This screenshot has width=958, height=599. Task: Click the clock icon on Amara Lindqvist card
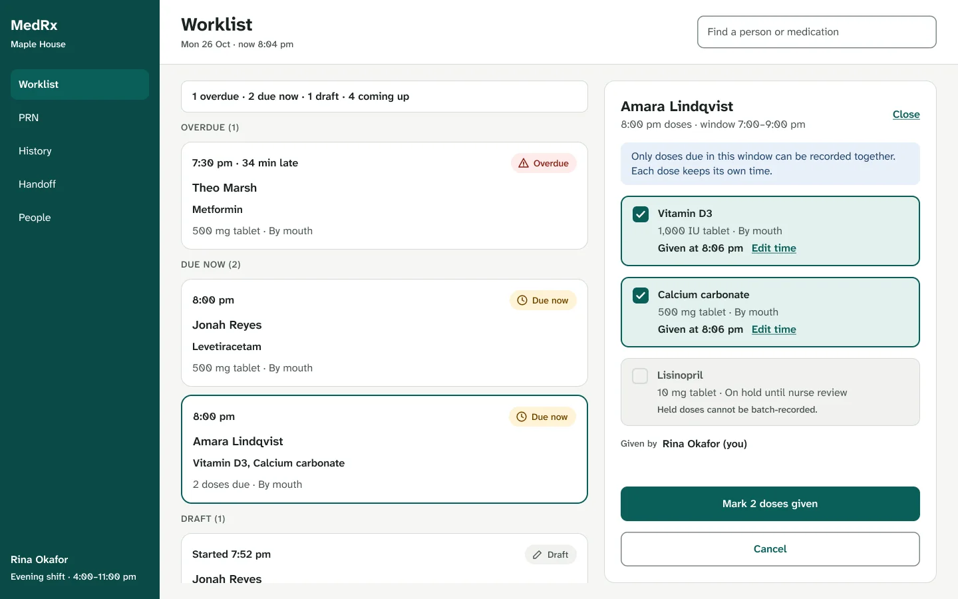522,417
